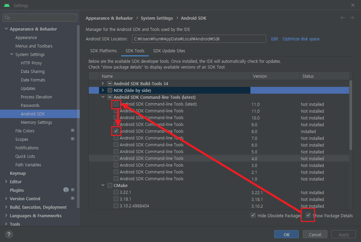Check Command-line Tools version 4.0 checkbox

116,158
